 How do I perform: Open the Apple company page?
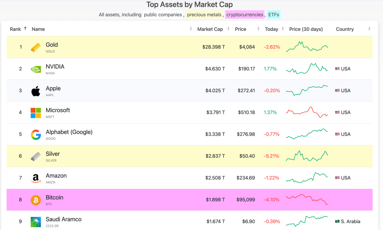point(53,88)
